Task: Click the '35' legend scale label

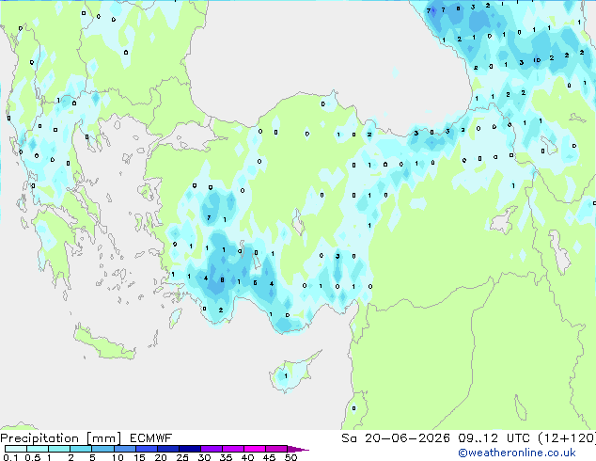Action: coord(227,457)
